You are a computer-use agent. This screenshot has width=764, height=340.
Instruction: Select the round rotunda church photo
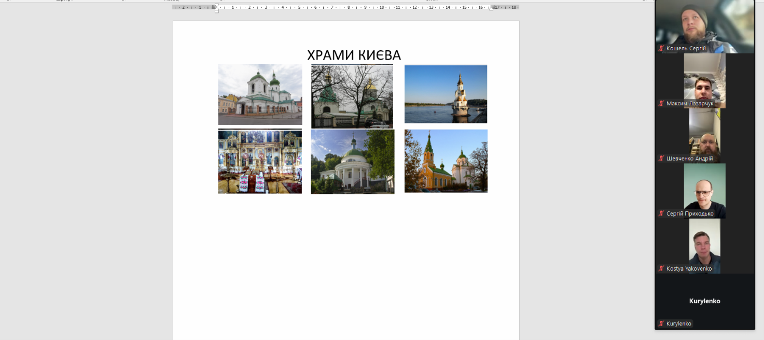pyautogui.click(x=352, y=162)
